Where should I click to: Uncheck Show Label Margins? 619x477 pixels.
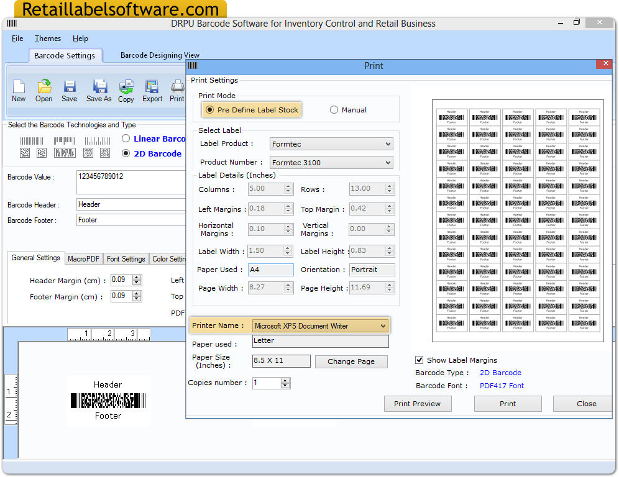(420, 360)
